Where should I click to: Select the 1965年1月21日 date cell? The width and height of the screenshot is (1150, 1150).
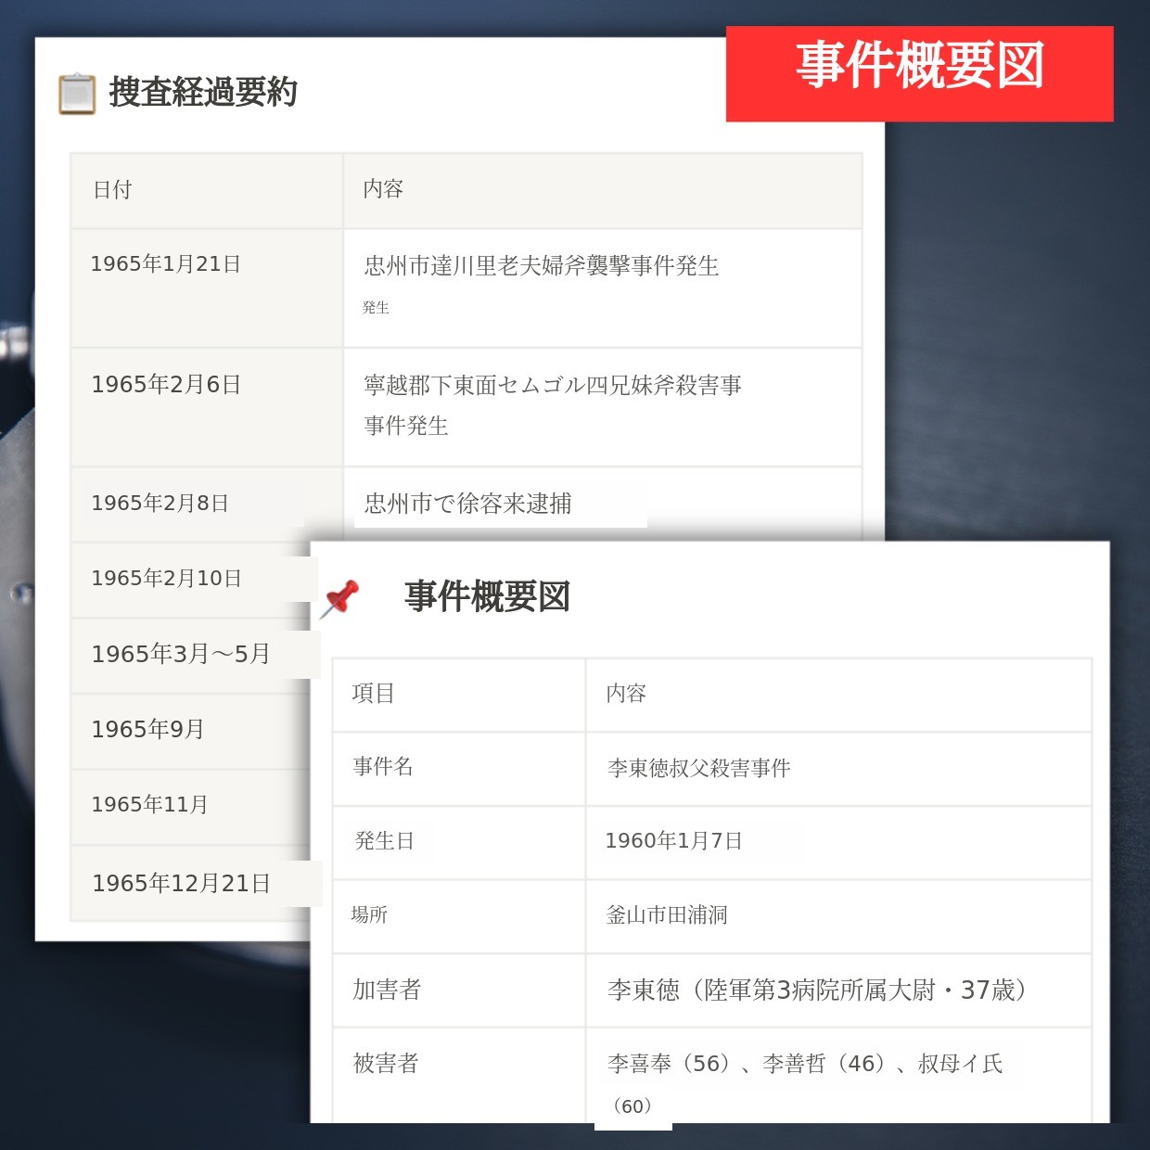click(165, 264)
